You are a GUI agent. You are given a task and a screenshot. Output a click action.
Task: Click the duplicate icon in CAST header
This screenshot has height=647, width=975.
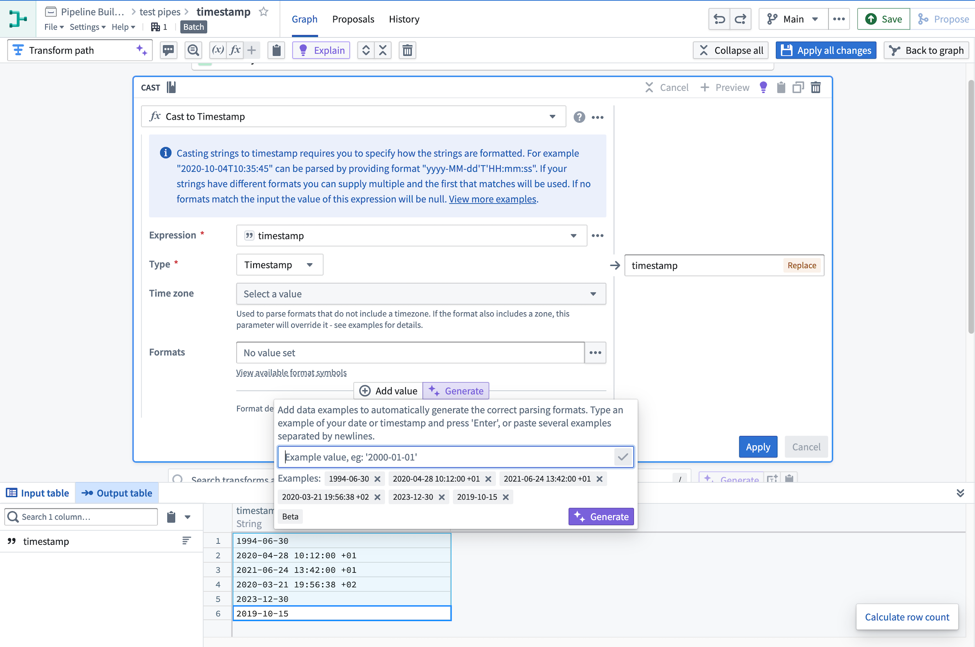(797, 87)
